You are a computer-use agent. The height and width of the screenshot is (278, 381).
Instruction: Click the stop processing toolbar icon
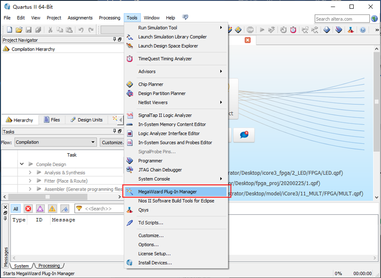pos(250,30)
